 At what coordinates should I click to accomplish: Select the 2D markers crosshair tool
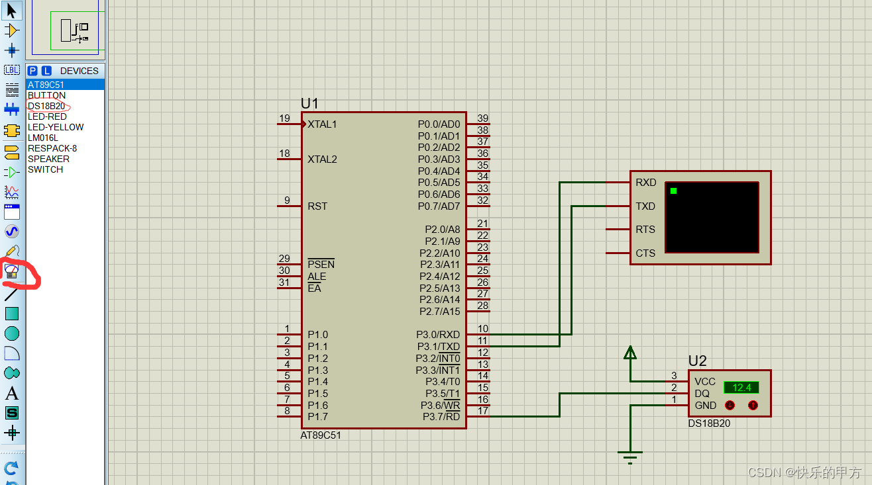pyautogui.click(x=12, y=433)
